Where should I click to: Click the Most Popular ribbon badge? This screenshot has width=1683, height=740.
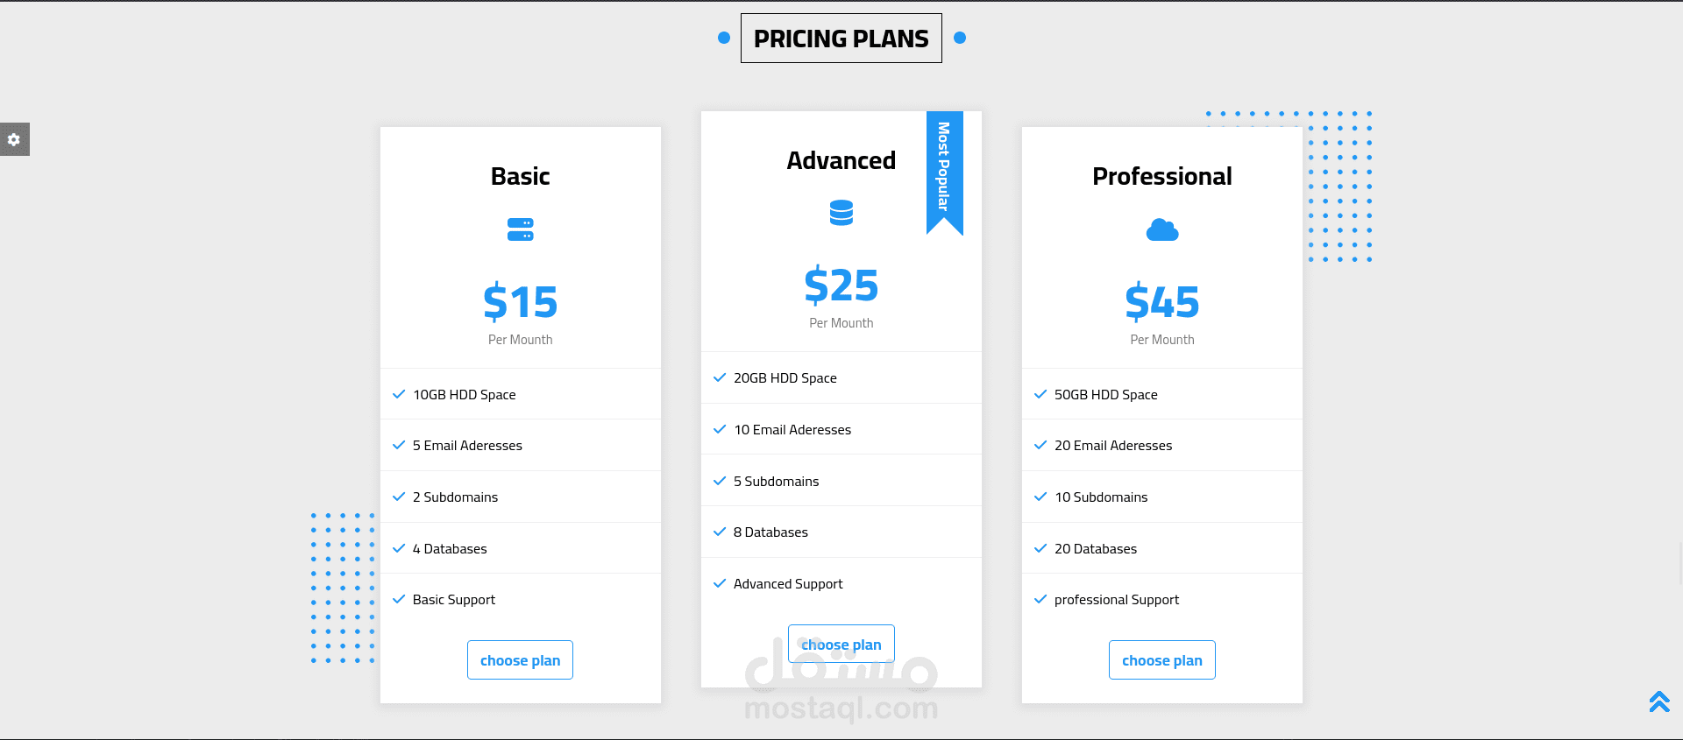(x=945, y=173)
